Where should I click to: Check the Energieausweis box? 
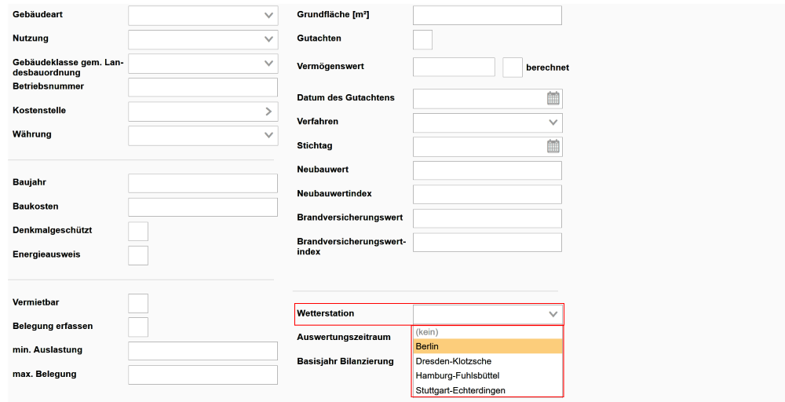138,255
